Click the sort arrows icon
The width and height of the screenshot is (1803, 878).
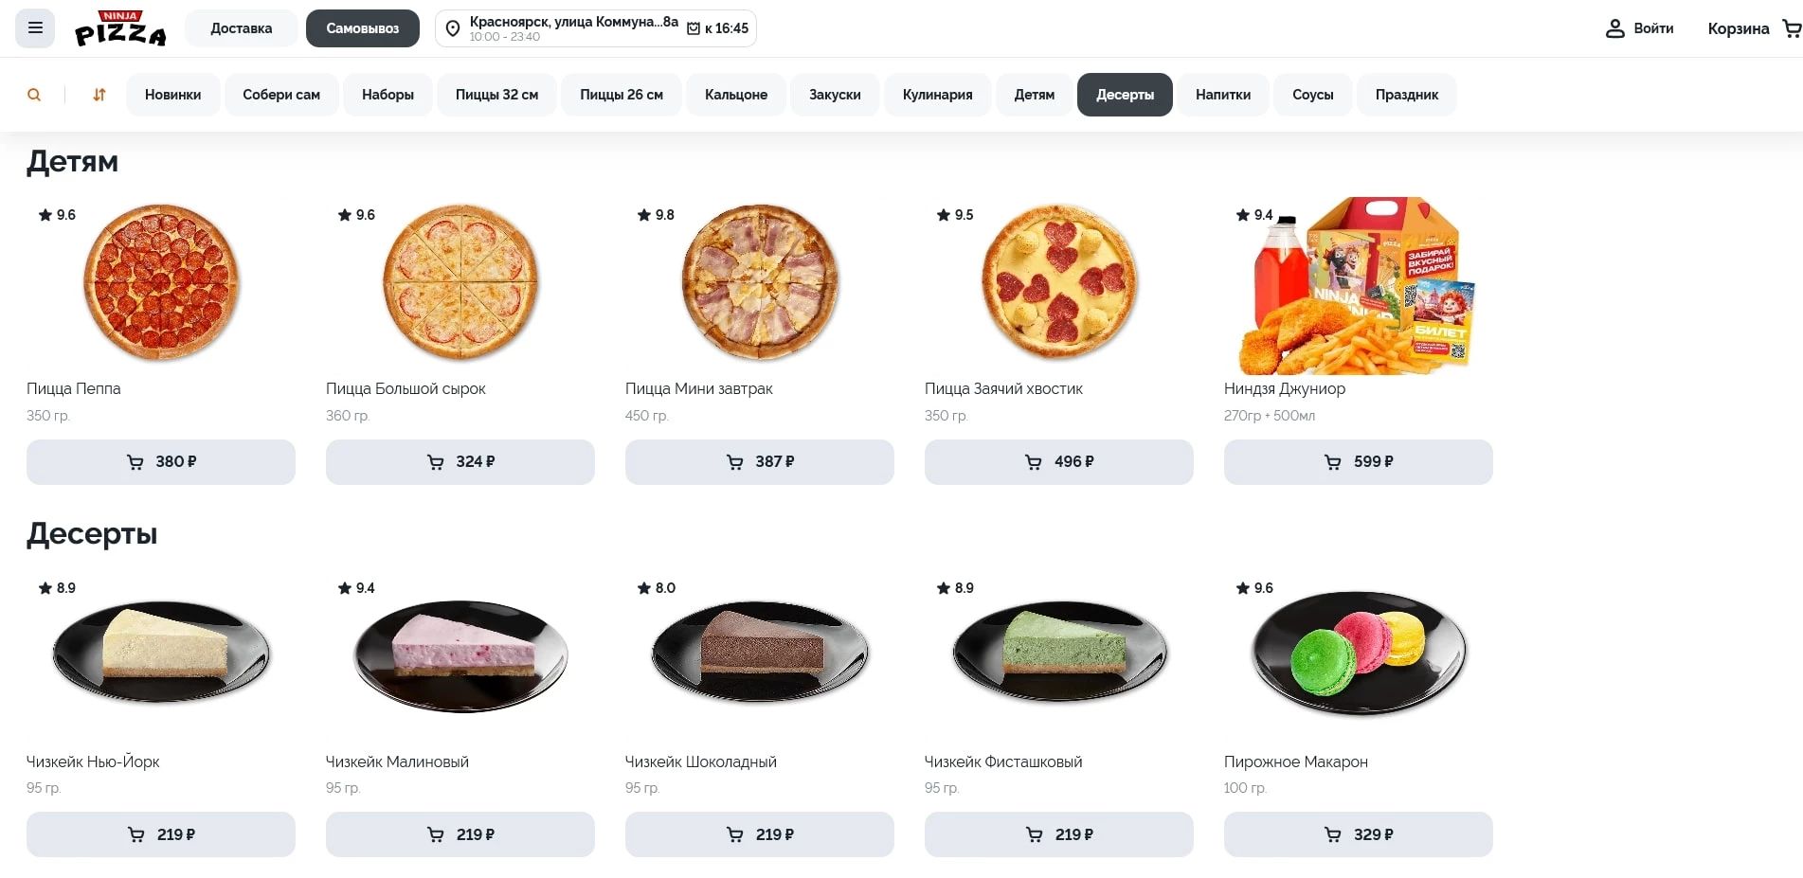99,95
